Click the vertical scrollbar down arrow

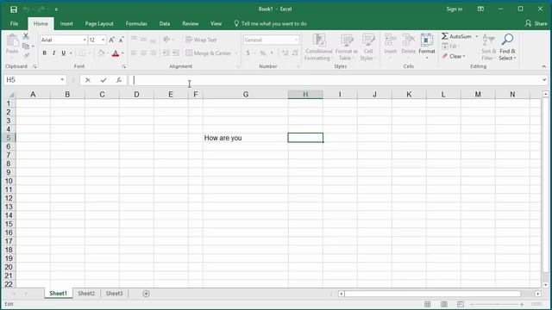tap(545, 285)
